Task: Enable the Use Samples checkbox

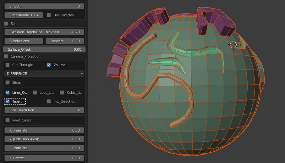Action: (x=49, y=15)
